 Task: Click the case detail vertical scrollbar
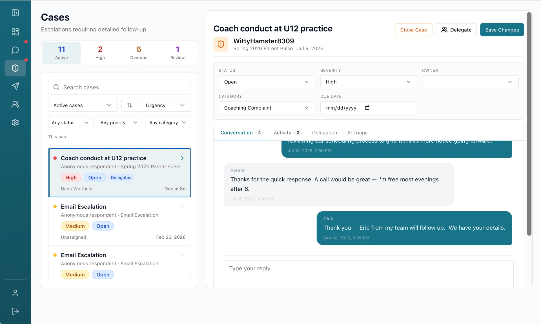click(529, 124)
